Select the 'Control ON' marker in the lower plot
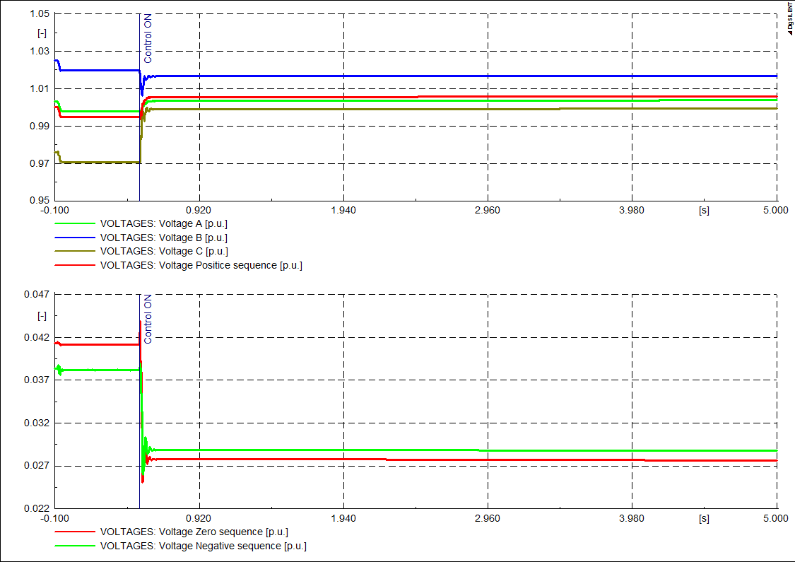Screen dimensions: 795x562 coord(148,319)
